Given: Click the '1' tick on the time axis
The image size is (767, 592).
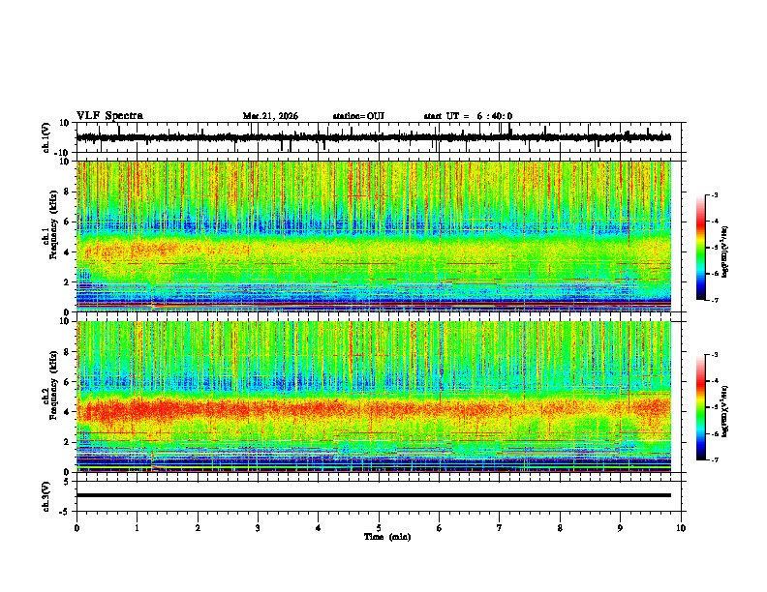Looking at the screenshot, I should 137,528.
